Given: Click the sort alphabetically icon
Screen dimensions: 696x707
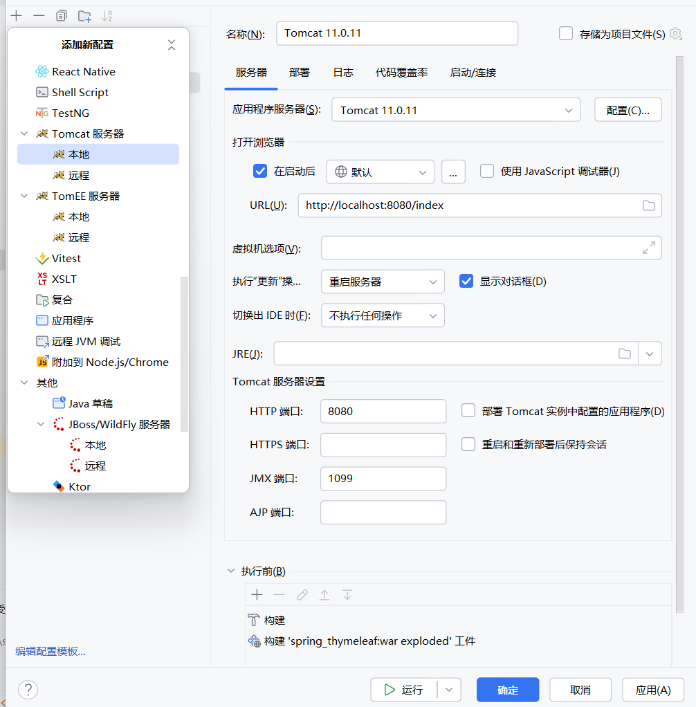Looking at the screenshot, I should 107,16.
